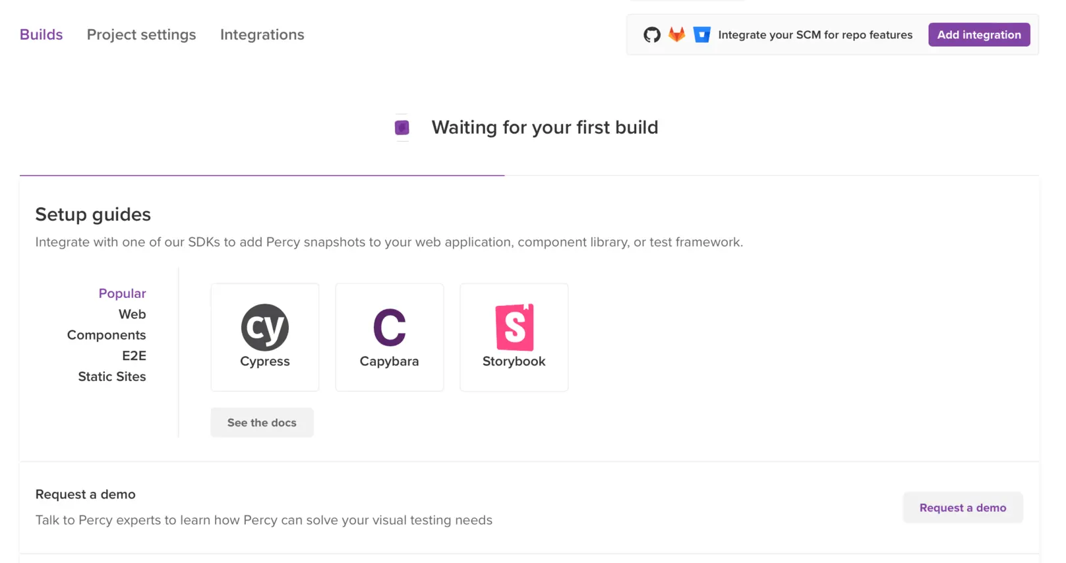Click the See the docs button
The height and width of the screenshot is (563, 1066).
click(x=262, y=423)
